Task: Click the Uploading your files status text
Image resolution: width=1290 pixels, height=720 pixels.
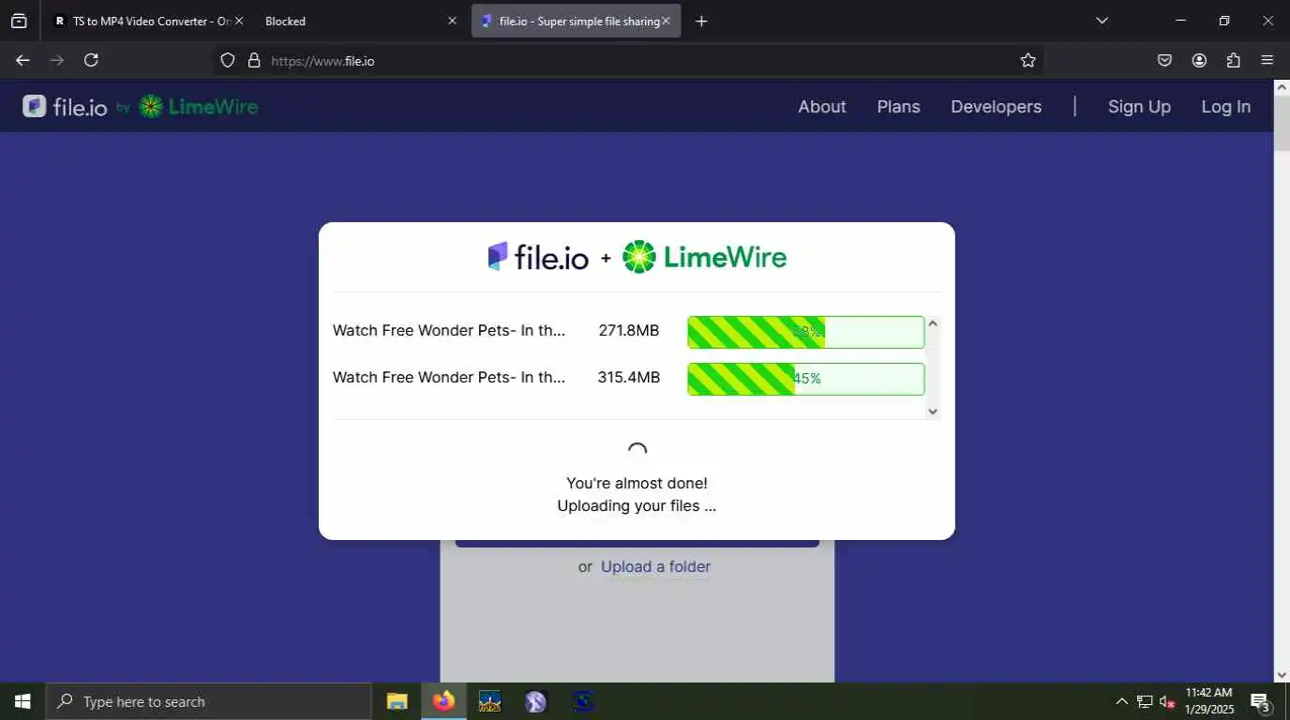Action: (637, 505)
